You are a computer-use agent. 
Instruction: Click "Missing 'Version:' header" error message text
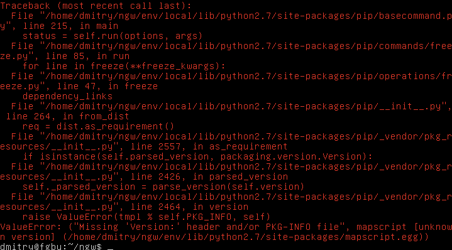[x=150, y=227]
